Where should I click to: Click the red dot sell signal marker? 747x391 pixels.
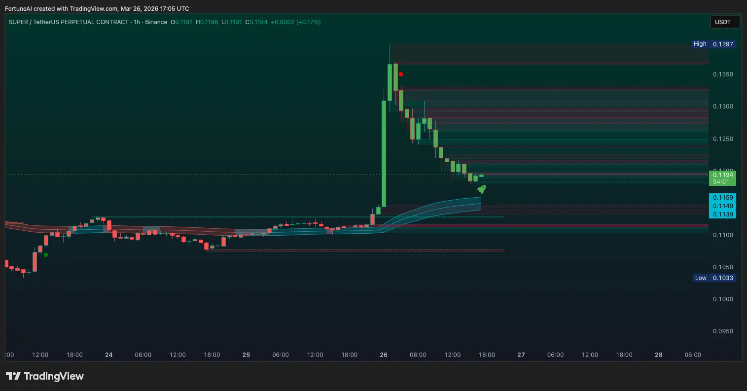coord(401,74)
